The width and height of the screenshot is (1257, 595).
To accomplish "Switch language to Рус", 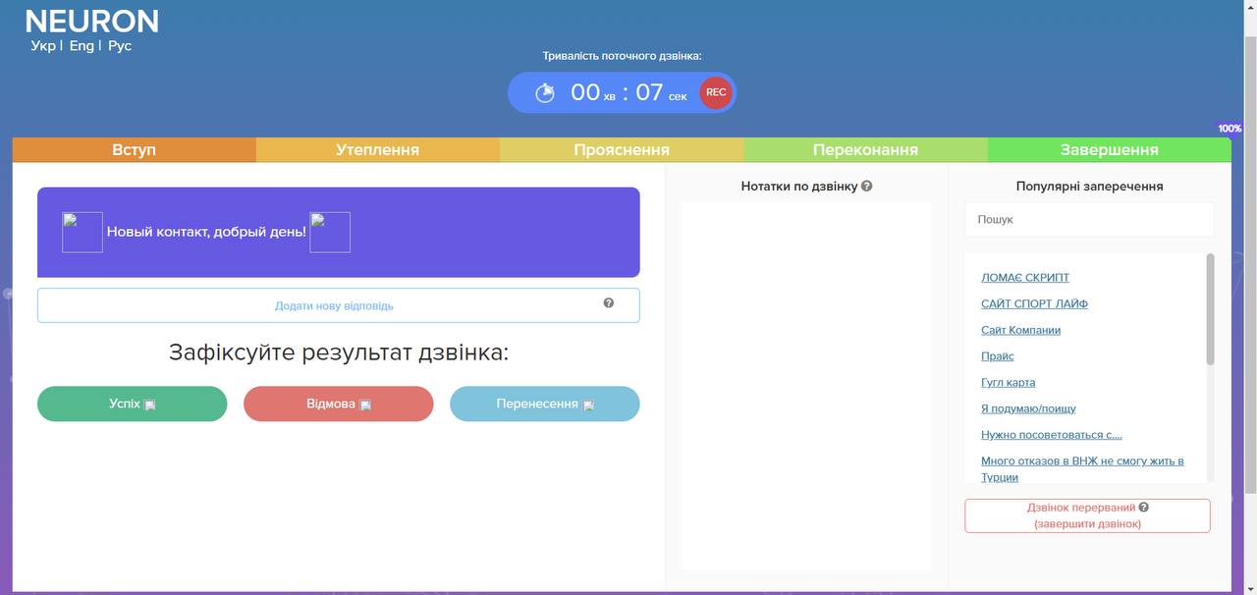I will click(120, 45).
